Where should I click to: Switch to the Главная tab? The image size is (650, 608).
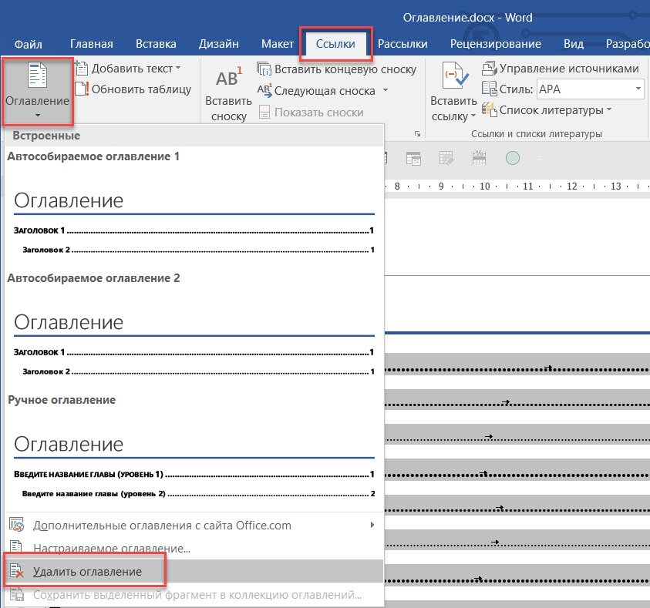pyautogui.click(x=91, y=44)
